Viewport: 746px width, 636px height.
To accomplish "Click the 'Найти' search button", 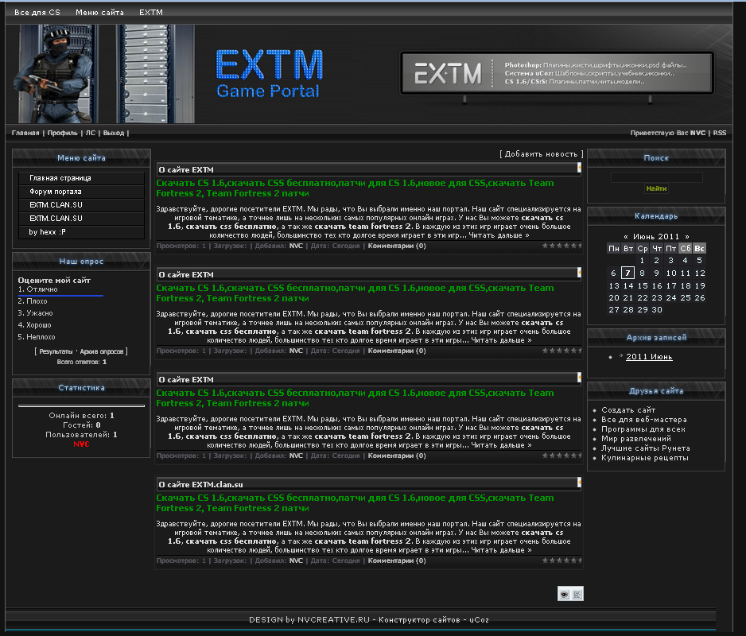I will [657, 189].
